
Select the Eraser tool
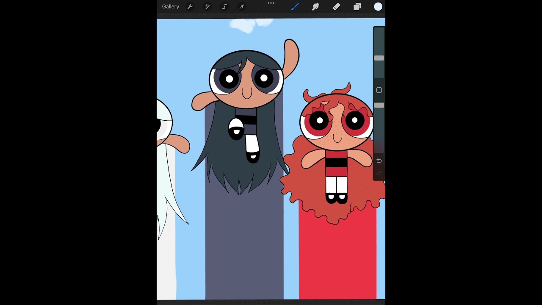(336, 7)
